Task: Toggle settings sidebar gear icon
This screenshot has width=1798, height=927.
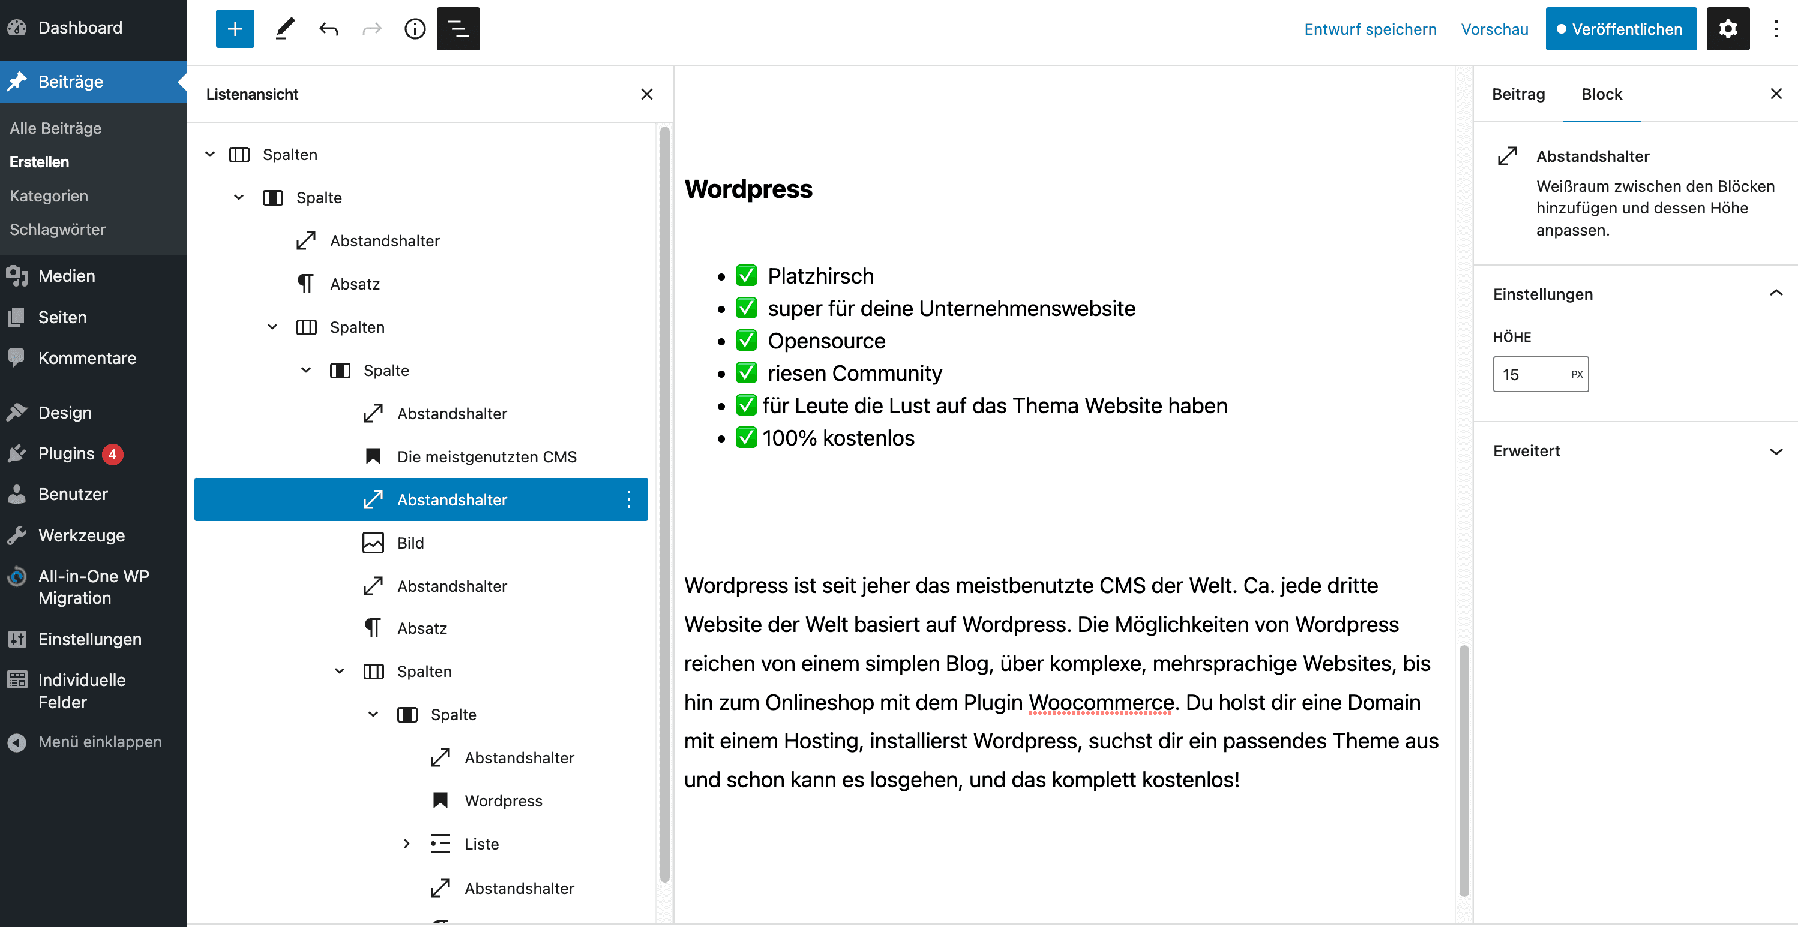Action: [x=1728, y=29]
